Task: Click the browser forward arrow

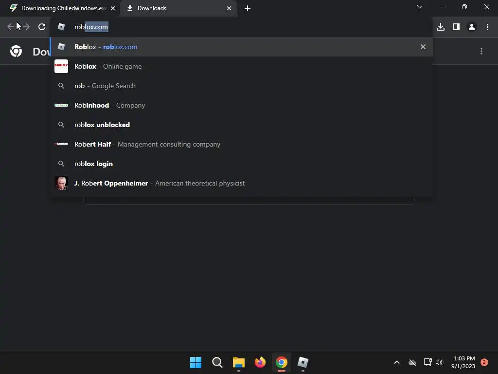Action: click(26, 27)
